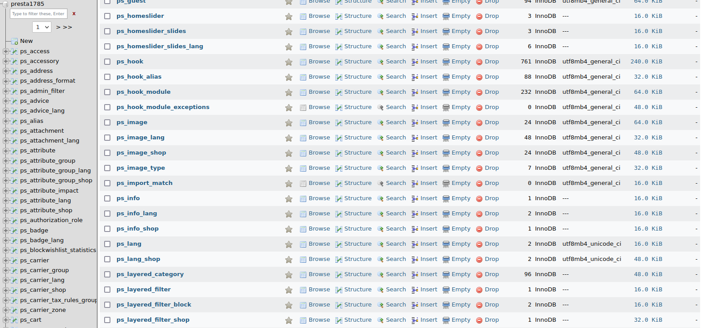Expand ps_address tree node

pyautogui.click(x=6, y=71)
